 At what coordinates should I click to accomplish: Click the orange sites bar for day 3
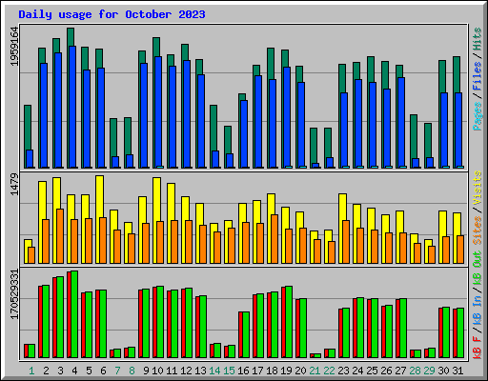(60, 236)
